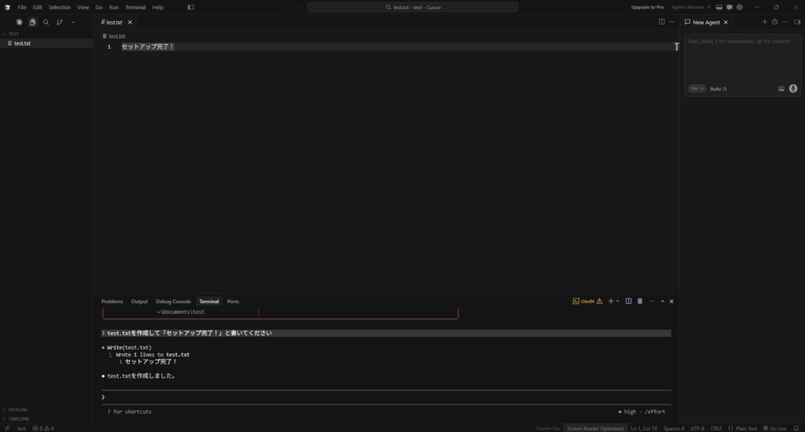Click the microphone voice input icon
805x432 pixels.
793,89
